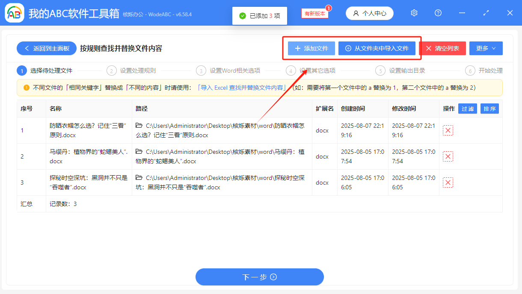The height and width of the screenshot is (294, 522).
Task: Open the 更多 dropdown menu
Action: coord(486,48)
